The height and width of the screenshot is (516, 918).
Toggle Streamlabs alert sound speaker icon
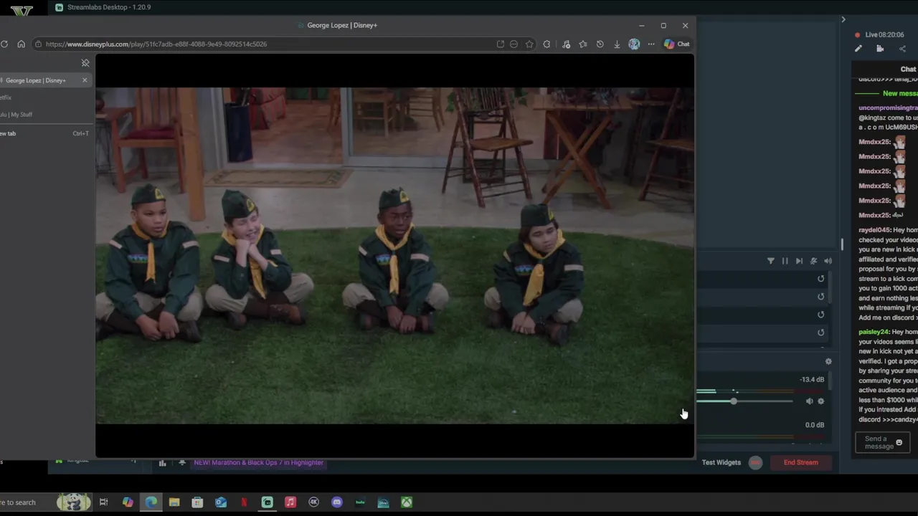[828, 261]
